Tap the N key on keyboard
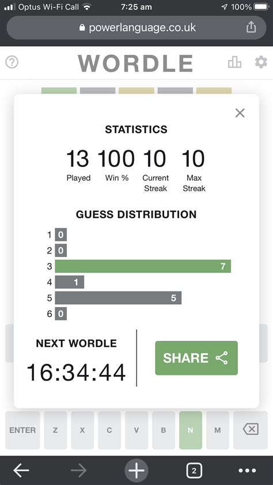273x485 pixels. point(191,430)
